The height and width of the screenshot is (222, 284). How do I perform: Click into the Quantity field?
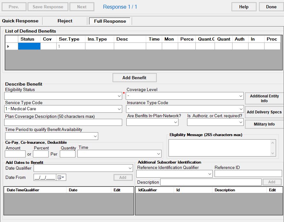click(x=67, y=154)
